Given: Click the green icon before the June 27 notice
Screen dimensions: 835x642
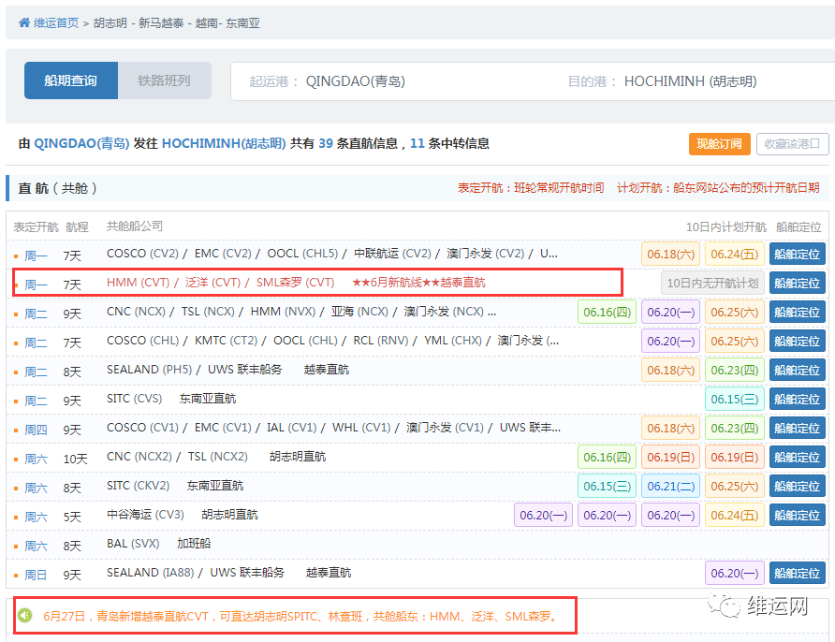Looking at the screenshot, I should click(x=23, y=617).
